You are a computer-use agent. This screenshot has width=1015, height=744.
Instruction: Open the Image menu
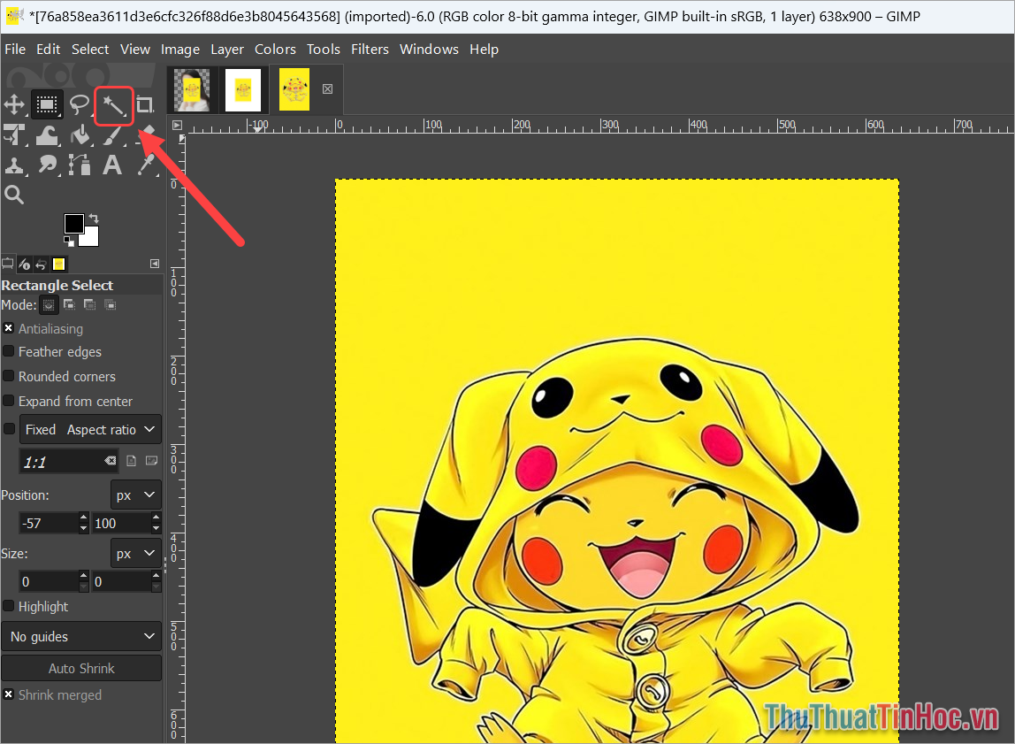pos(180,50)
